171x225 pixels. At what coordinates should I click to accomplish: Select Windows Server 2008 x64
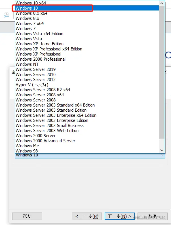pyautogui.click(x=87, y=95)
